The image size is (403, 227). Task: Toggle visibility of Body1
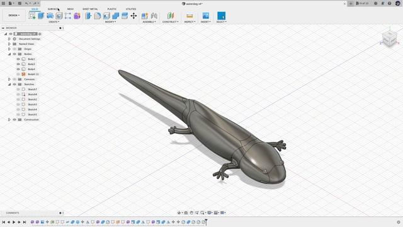coord(18,59)
